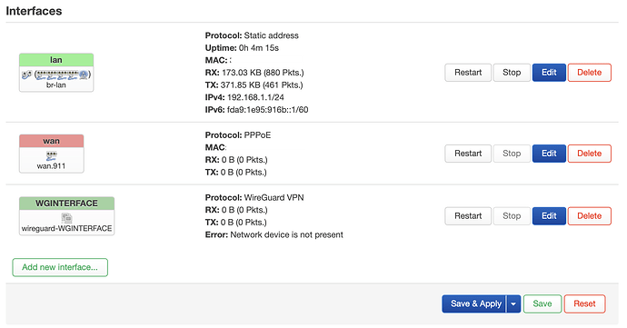Edit the WGINTERFACE WireGuard interface
Screen dimensions: 627x328
point(549,216)
